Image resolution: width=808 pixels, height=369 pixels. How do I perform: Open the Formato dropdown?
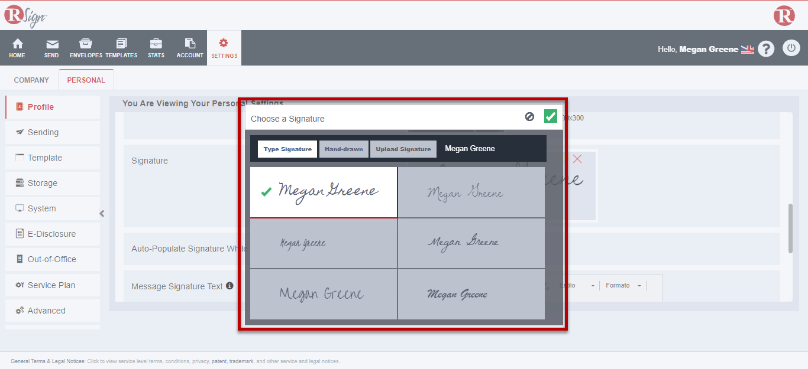(623, 286)
